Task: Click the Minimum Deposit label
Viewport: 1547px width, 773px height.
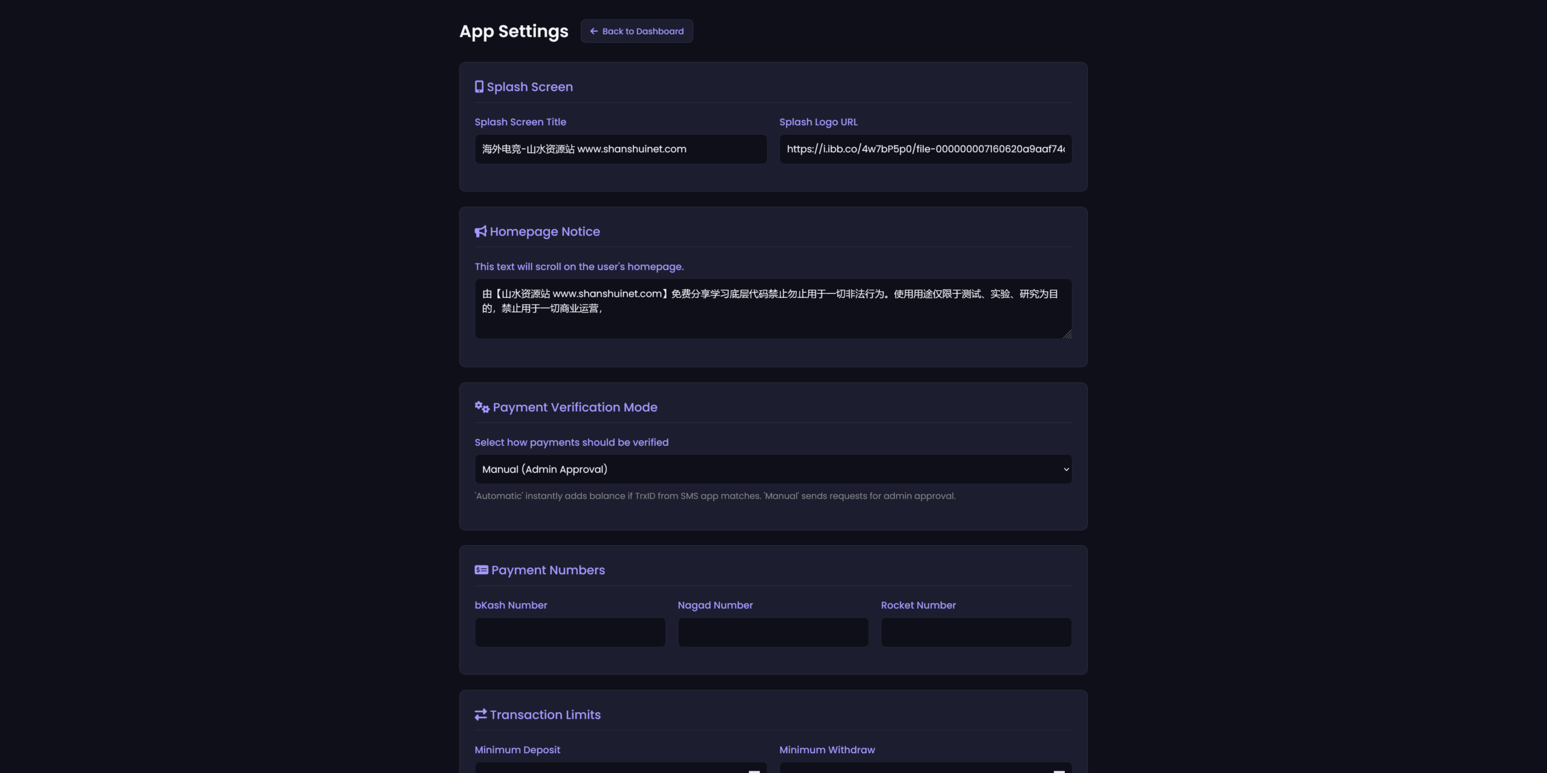Action: (x=517, y=750)
